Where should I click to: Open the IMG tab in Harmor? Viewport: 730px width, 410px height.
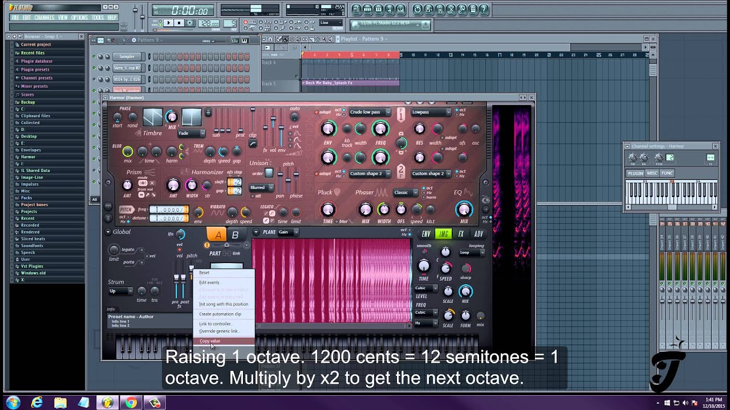(x=443, y=234)
